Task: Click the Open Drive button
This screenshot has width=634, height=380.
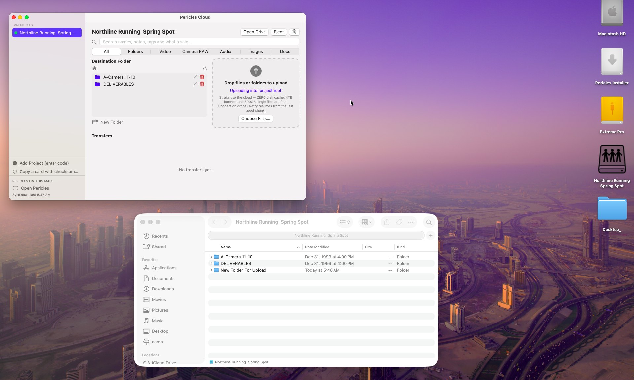Action: tap(254, 32)
